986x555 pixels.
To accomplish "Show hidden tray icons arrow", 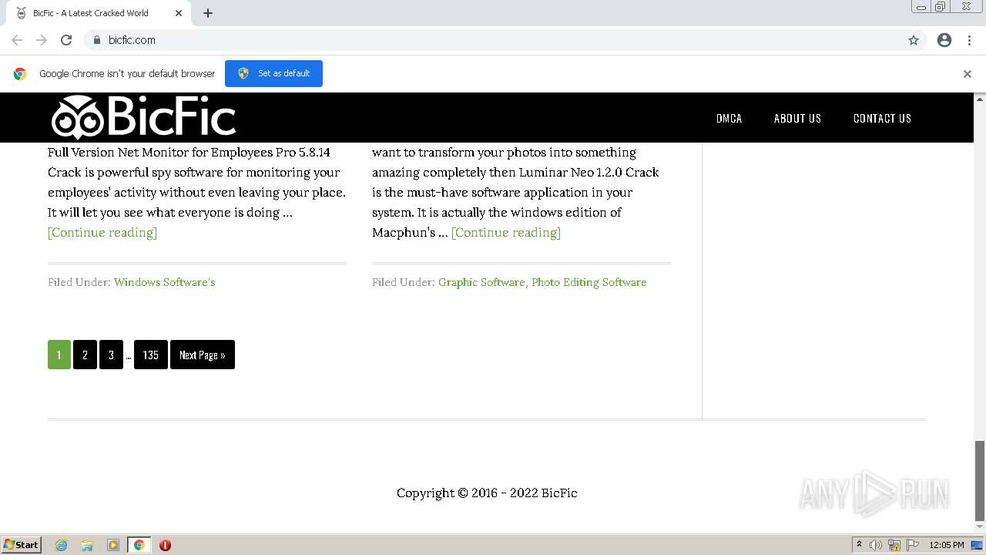I will (859, 545).
